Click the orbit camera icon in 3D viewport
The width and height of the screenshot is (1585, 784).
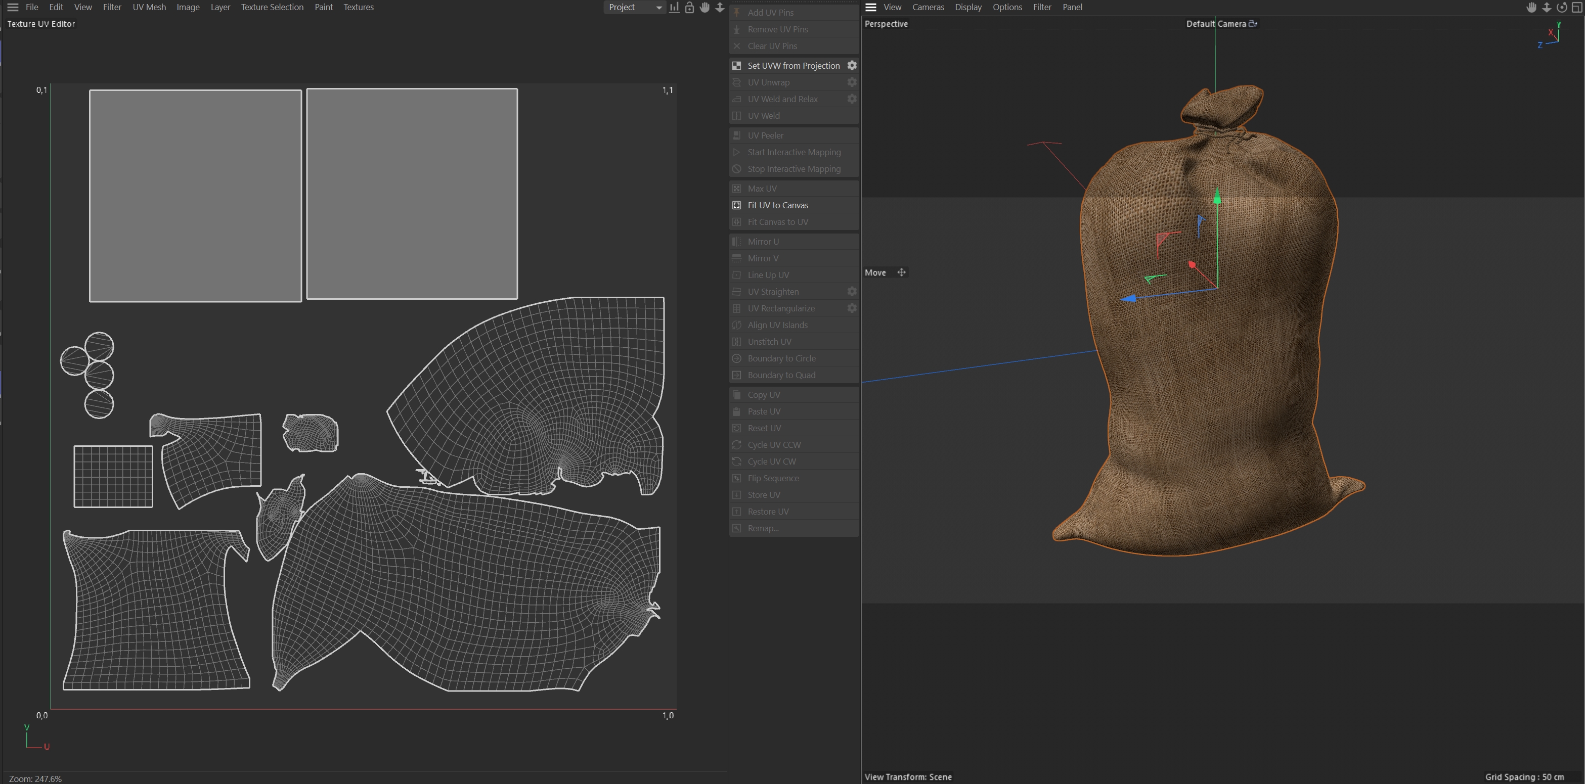click(x=1562, y=8)
